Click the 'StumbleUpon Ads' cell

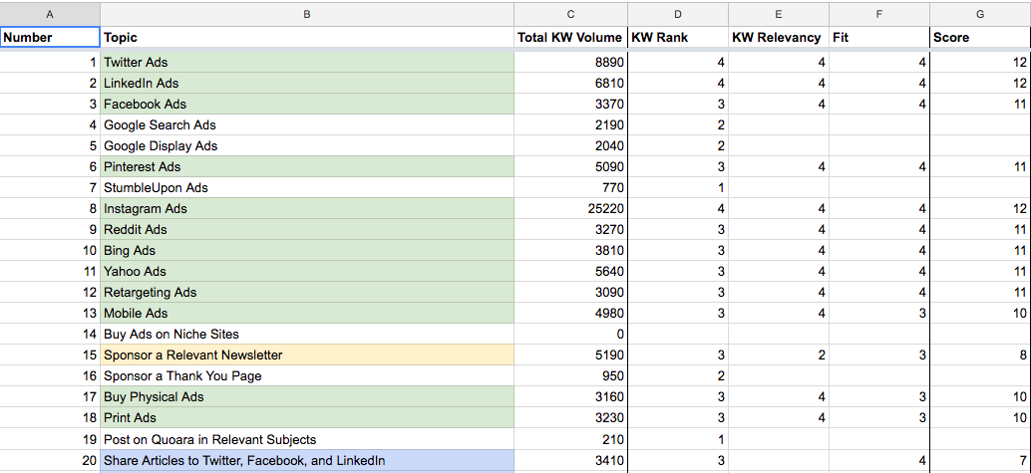point(307,188)
